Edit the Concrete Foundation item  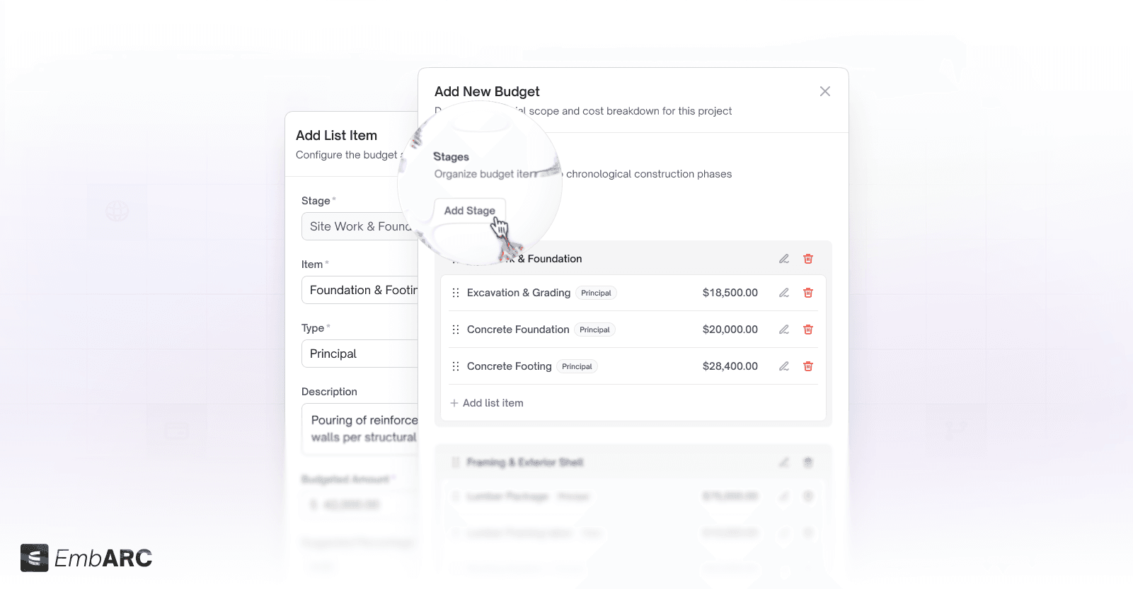[x=783, y=329]
